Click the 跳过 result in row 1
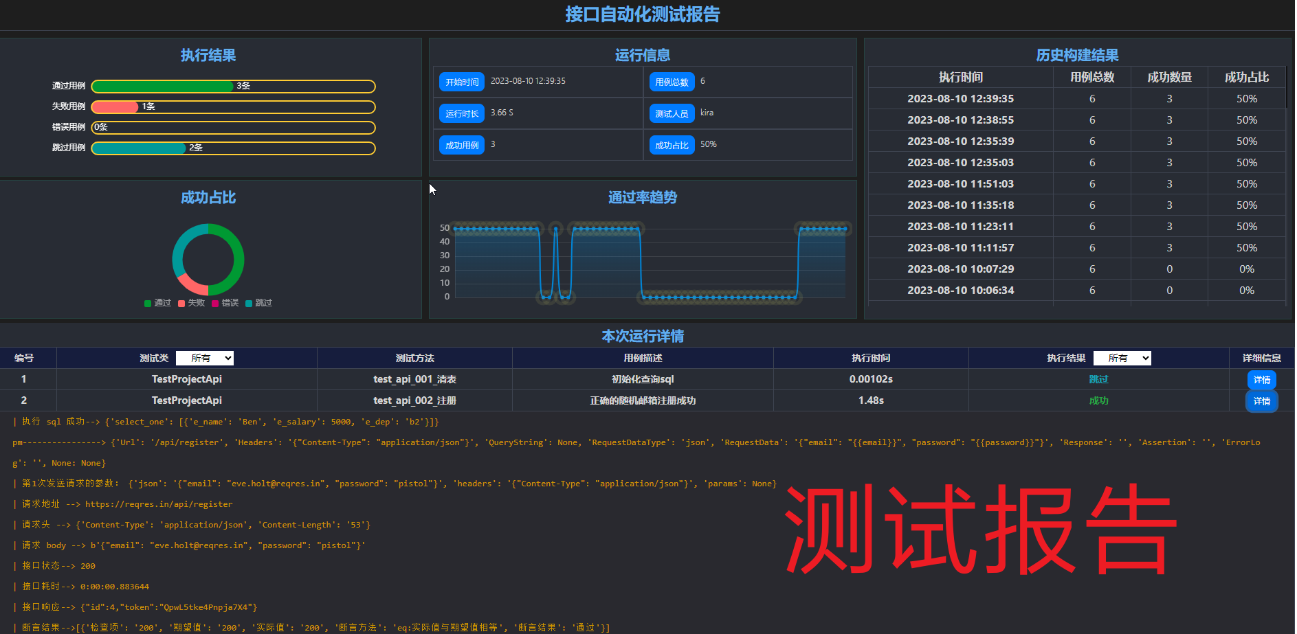This screenshot has width=1297, height=634. tap(1098, 379)
